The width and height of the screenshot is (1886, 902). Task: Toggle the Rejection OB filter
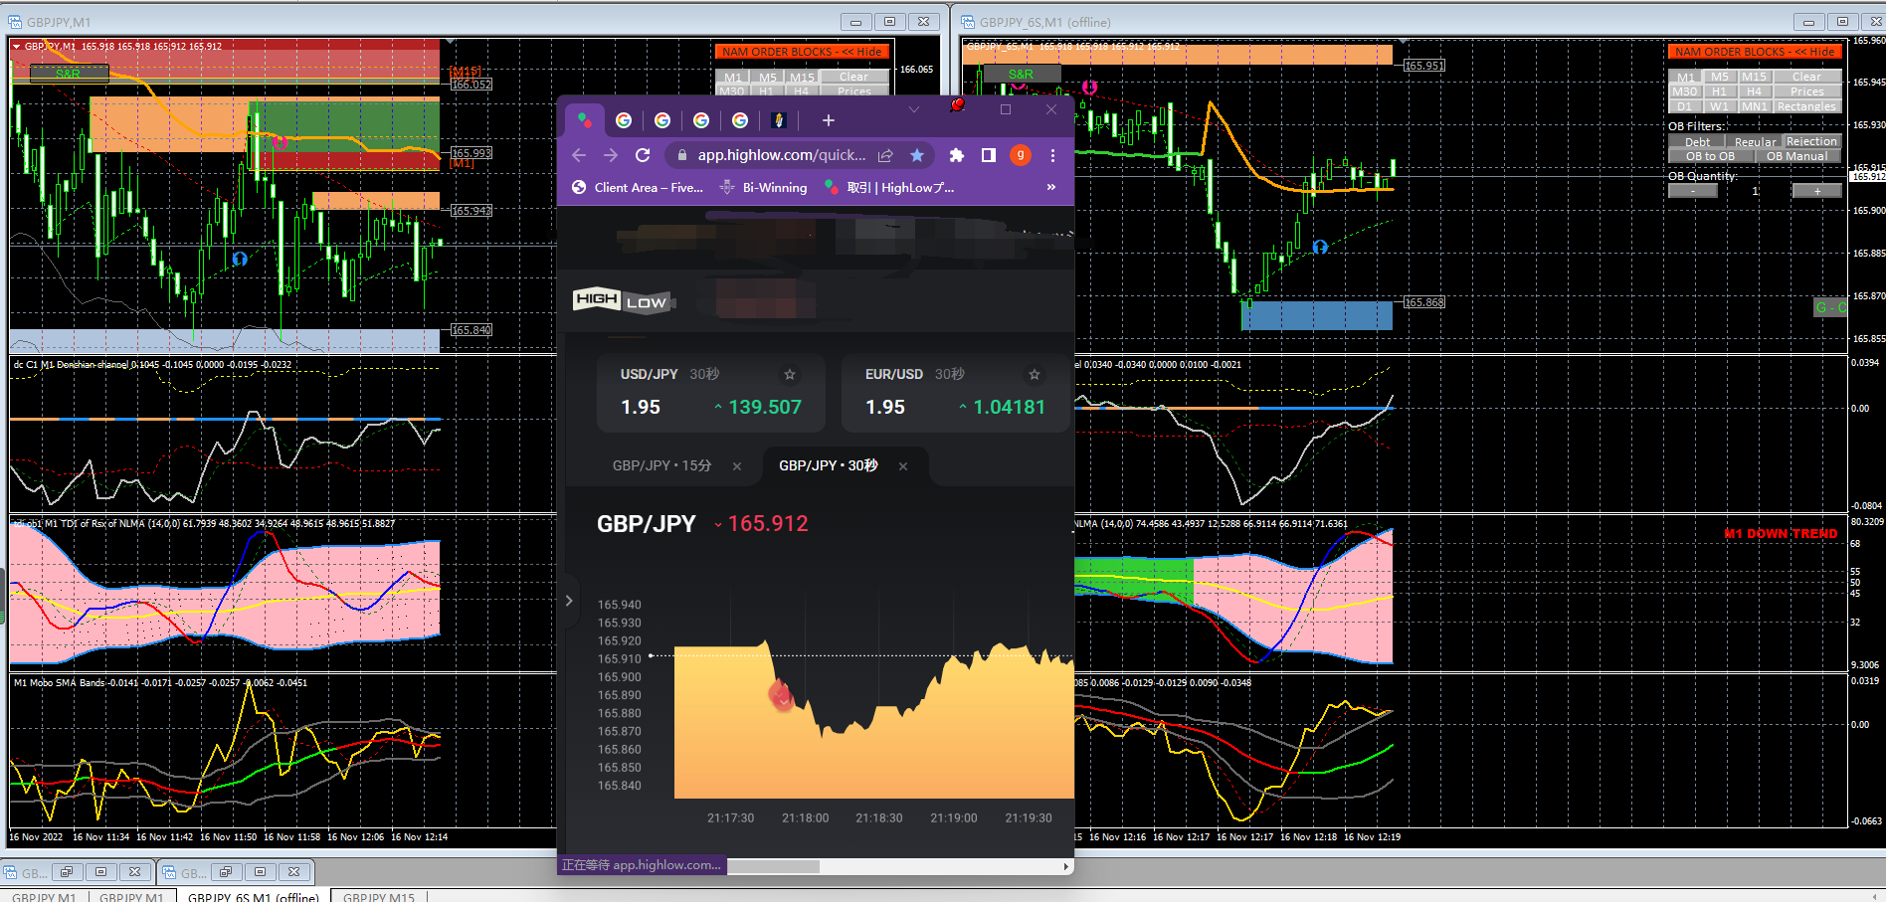[1811, 142]
